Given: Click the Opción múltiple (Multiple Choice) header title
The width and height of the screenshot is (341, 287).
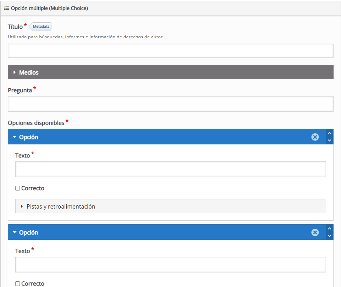Looking at the screenshot, I should [49, 8].
